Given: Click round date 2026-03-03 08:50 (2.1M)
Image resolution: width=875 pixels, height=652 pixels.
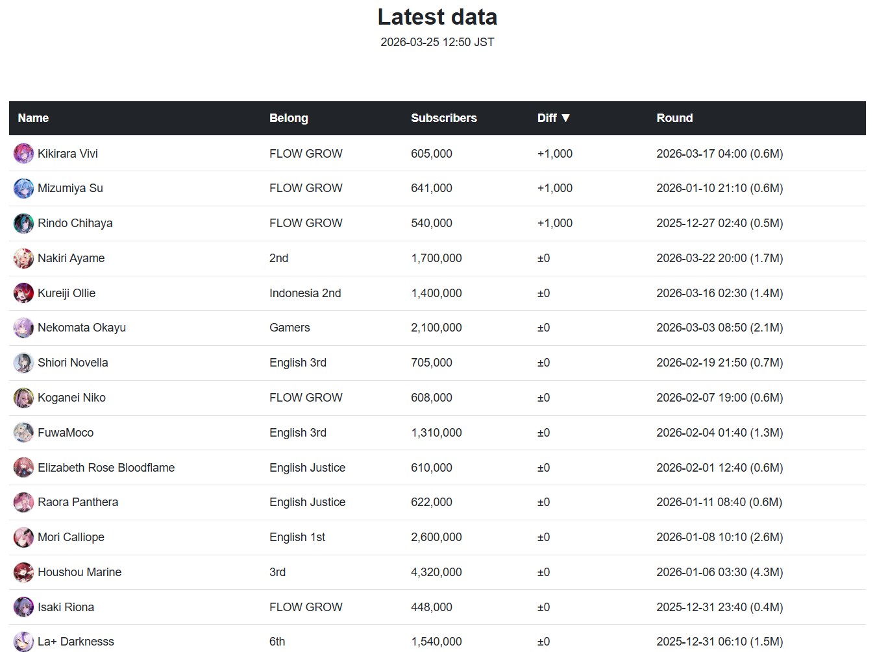Looking at the screenshot, I should coord(720,328).
